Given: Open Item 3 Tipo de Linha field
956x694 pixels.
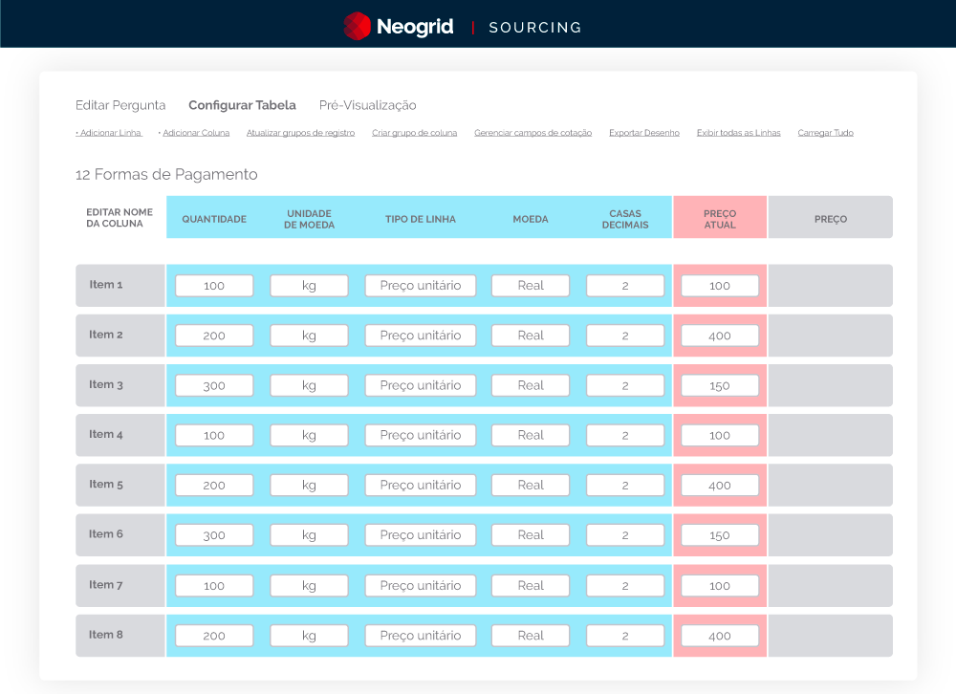Looking at the screenshot, I should click(420, 385).
